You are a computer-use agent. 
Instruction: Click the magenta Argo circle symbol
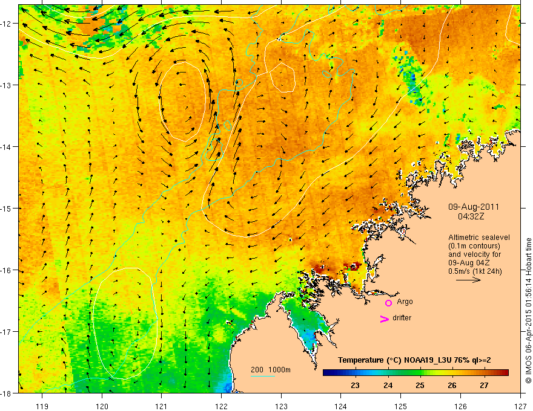tap(388, 303)
